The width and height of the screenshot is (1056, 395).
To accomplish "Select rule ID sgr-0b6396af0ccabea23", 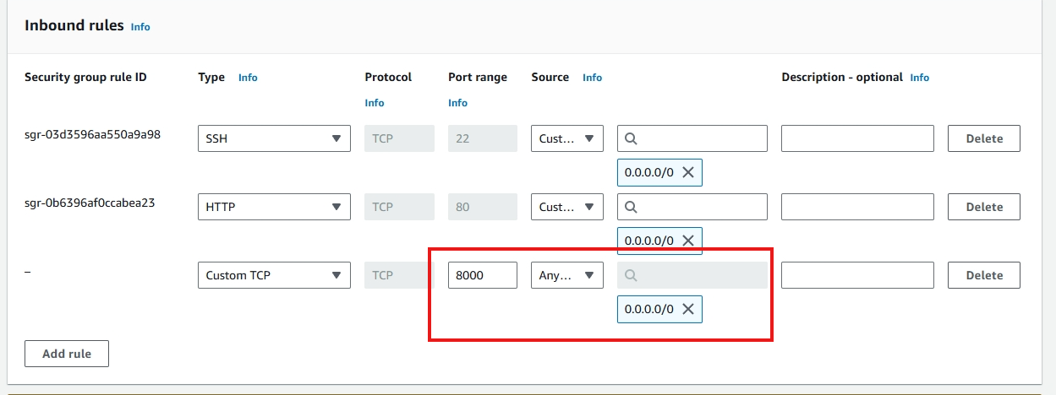I will [90, 203].
